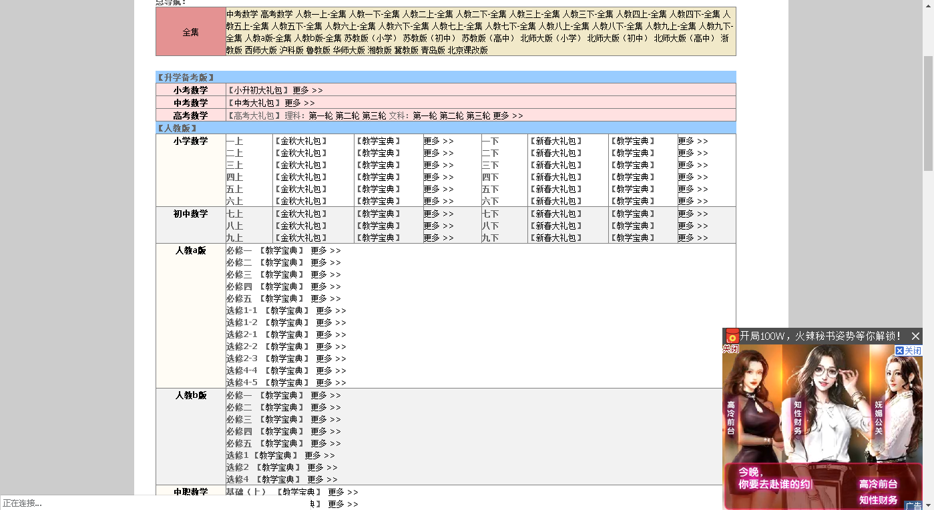Screen dimensions: 934x510
Task: Open 苏教版（高中） link
Action: click(489, 38)
